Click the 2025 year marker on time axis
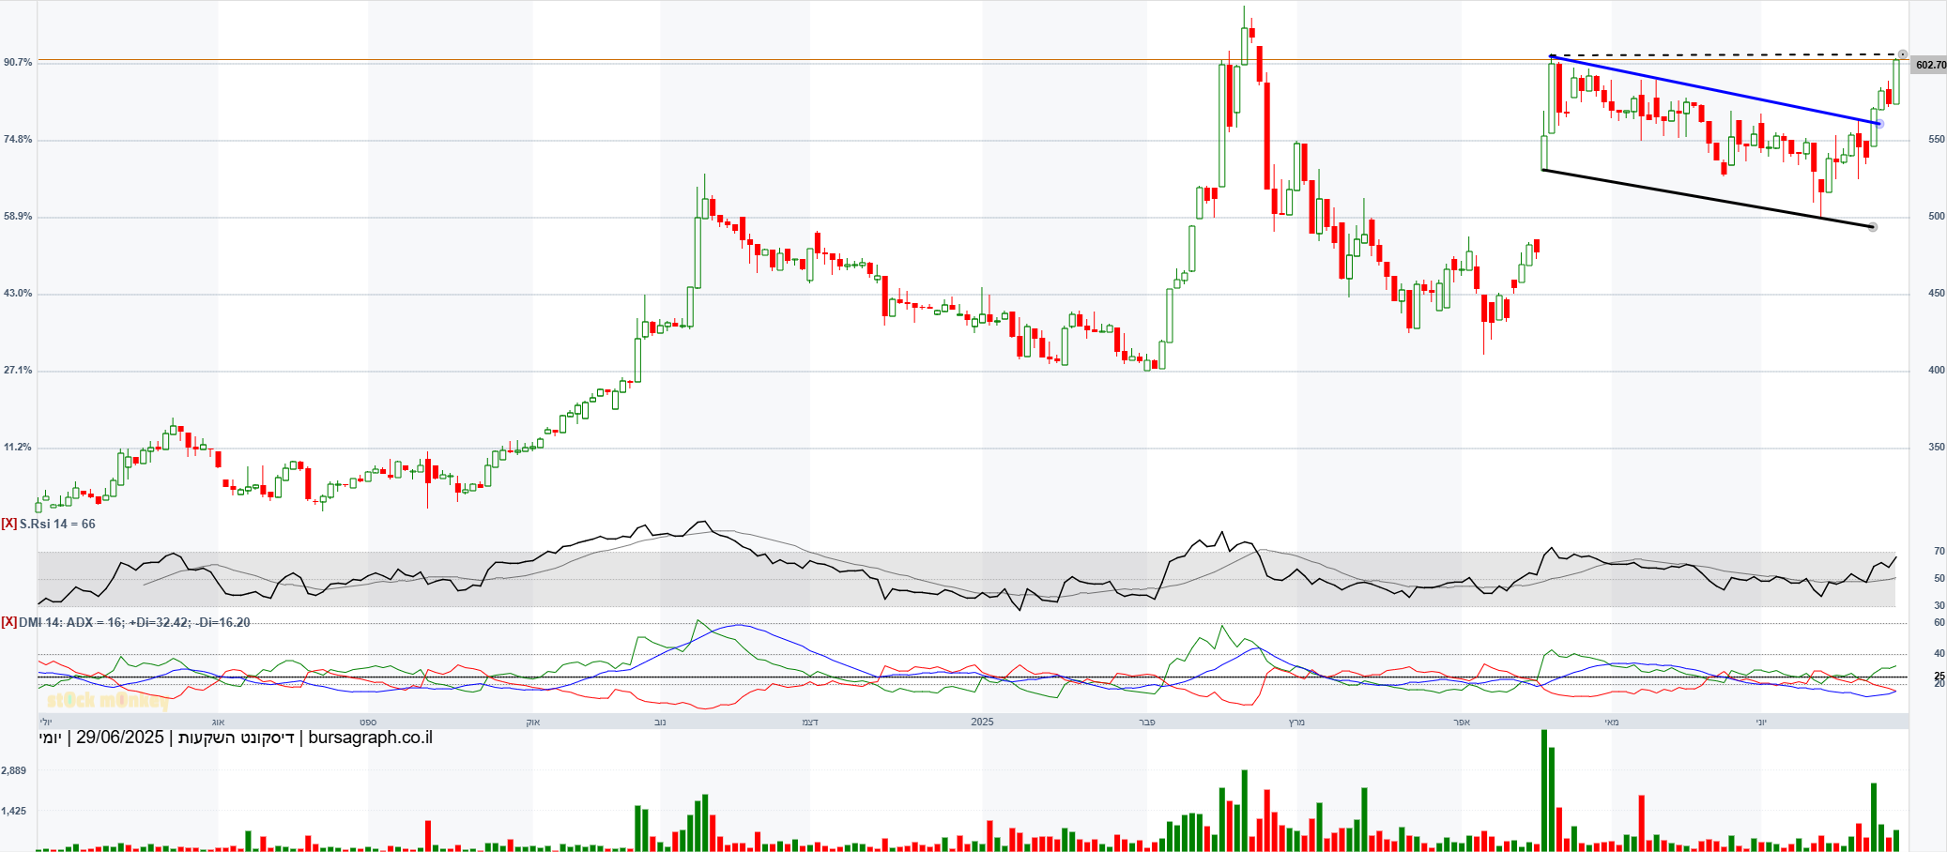The height and width of the screenshot is (852, 1947). tap(982, 722)
